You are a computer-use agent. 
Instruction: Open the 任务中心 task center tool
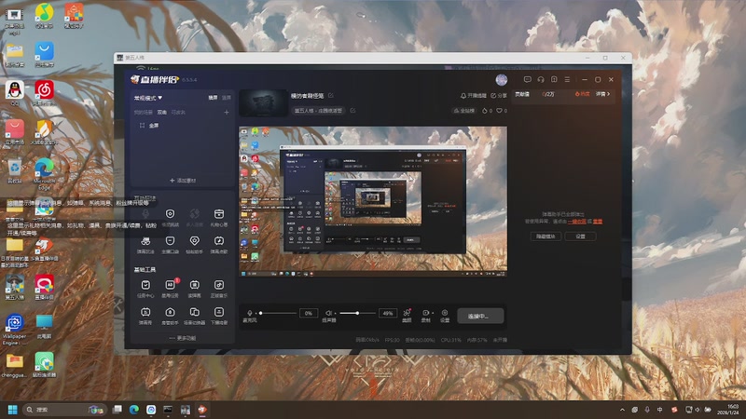pyautogui.click(x=145, y=288)
